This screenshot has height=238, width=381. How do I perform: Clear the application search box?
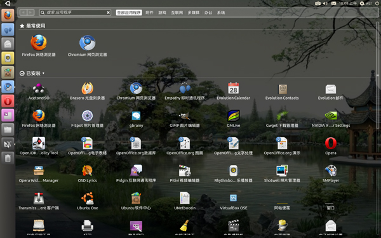pyautogui.click(x=109, y=13)
